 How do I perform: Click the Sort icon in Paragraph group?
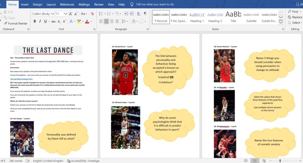(138, 14)
